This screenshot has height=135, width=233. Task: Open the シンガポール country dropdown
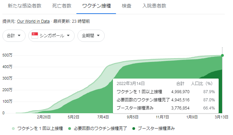(x=52, y=36)
